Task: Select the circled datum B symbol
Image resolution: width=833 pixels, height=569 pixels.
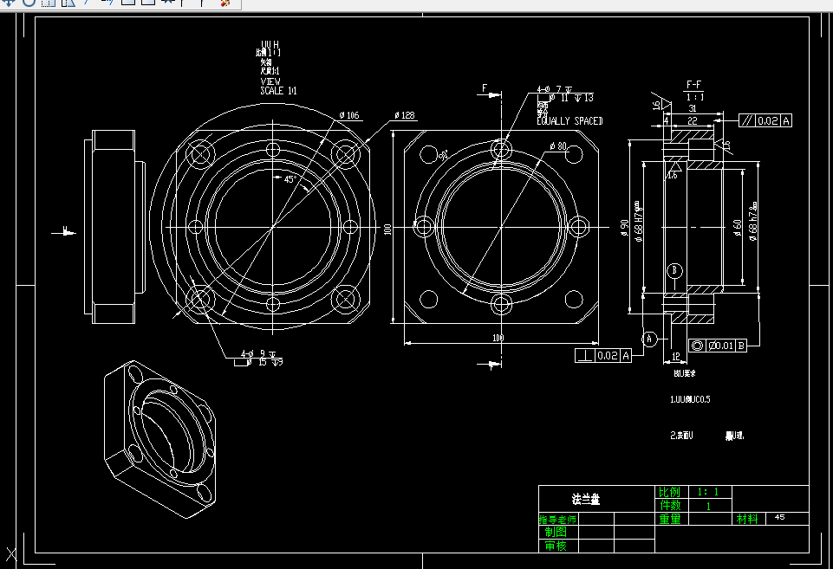Action: point(674,271)
